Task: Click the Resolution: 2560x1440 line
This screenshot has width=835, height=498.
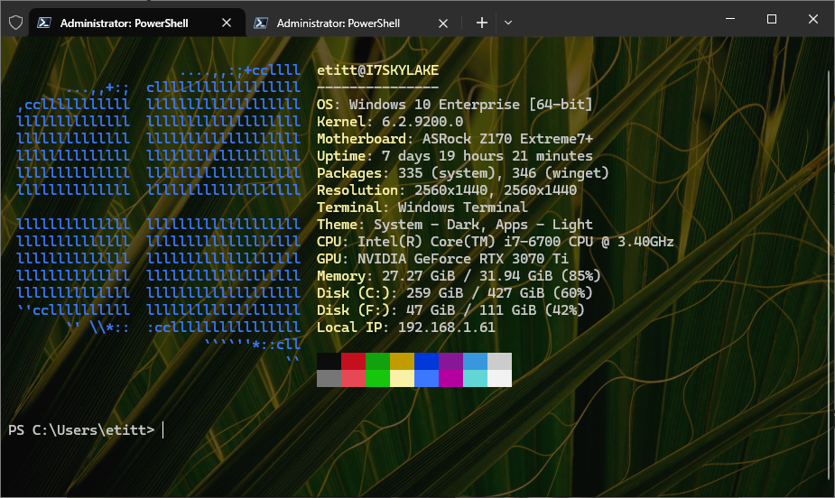Action: 447,190
